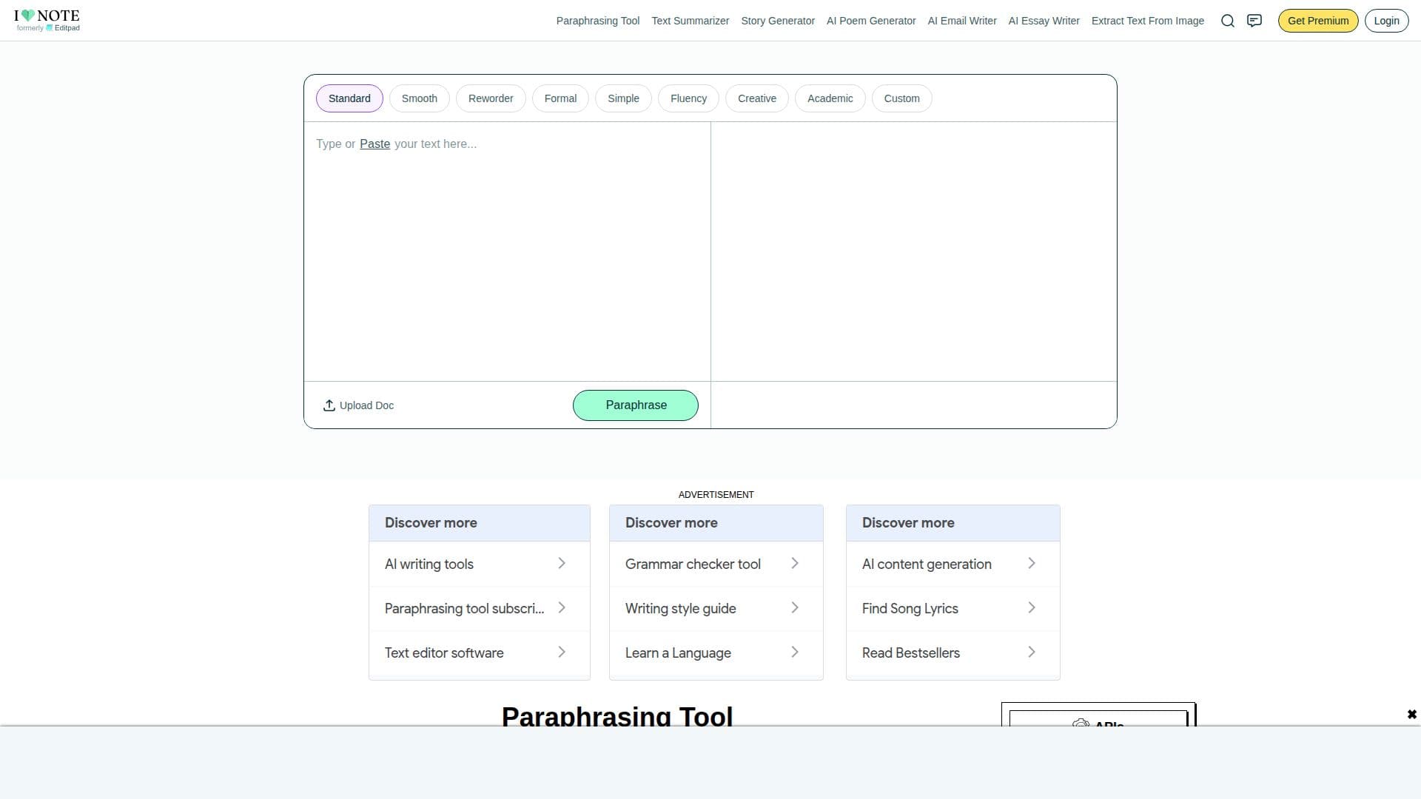The image size is (1421, 799).
Task: Expand the Writing style guide chevron
Action: click(x=795, y=608)
